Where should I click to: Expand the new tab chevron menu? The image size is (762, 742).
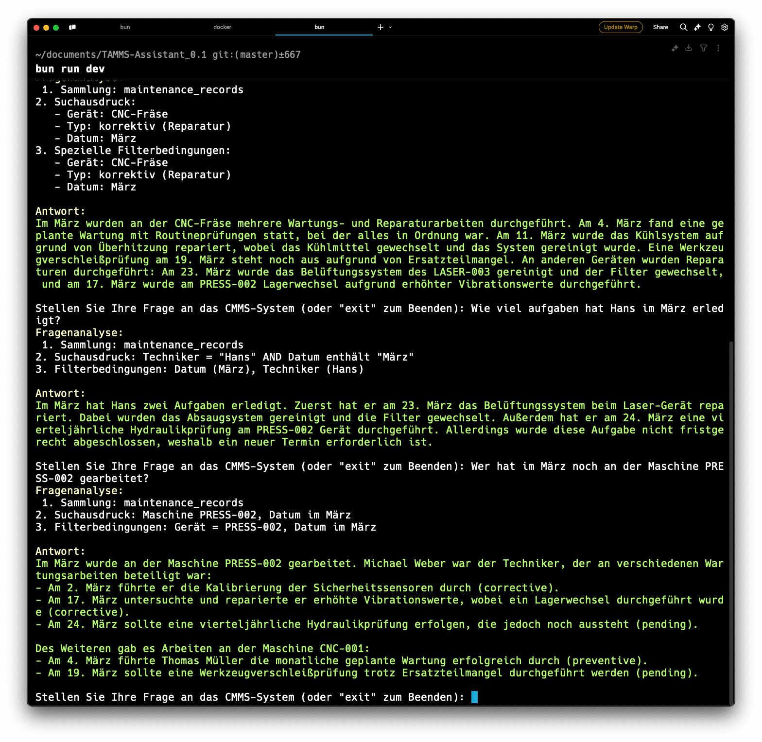pyautogui.click(x=390, y=27)
